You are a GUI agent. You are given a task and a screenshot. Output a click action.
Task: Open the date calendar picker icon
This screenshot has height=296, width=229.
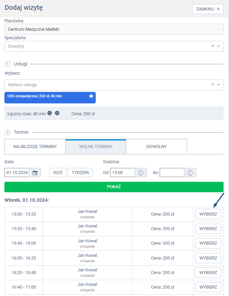point(35,173)
